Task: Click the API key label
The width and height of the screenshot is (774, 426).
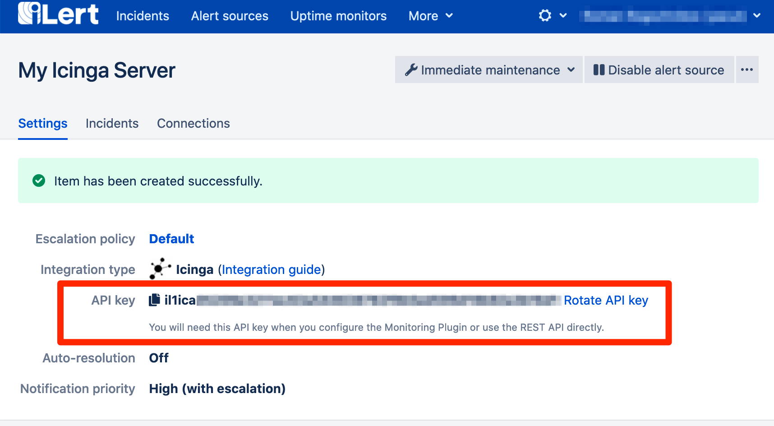Action: point(113,300)
